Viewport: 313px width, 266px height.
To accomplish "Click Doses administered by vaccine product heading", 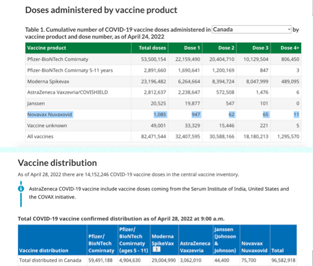I will [101, 10].
